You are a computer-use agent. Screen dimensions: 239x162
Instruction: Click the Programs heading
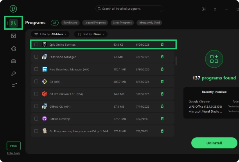click(35, 23)
